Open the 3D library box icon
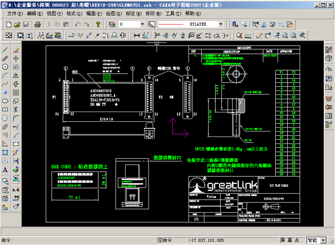Viewport: 335px width, 245px height. tap(329, 58)
